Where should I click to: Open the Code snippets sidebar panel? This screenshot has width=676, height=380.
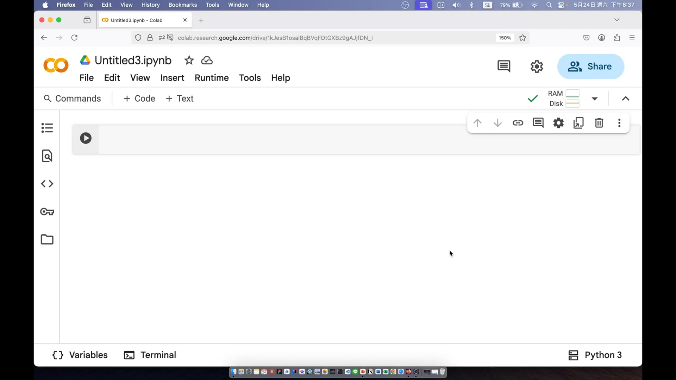pyautogui.click(x=47, y=184)
